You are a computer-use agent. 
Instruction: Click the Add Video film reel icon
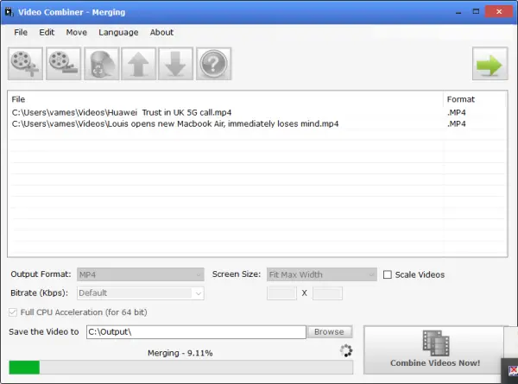click(25, 64)
